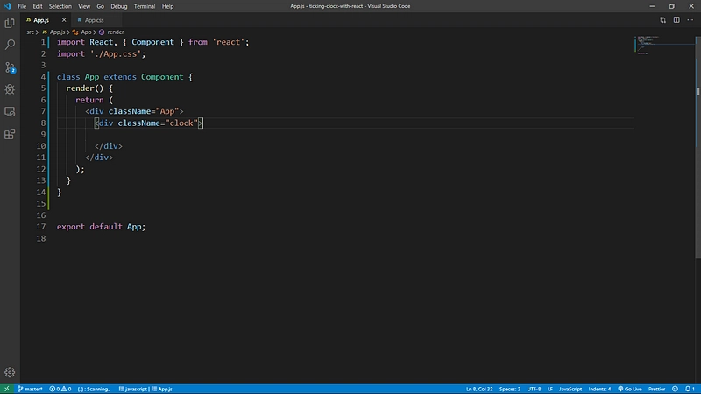Open JavaScript language mode selector

[x=570, y=389]
